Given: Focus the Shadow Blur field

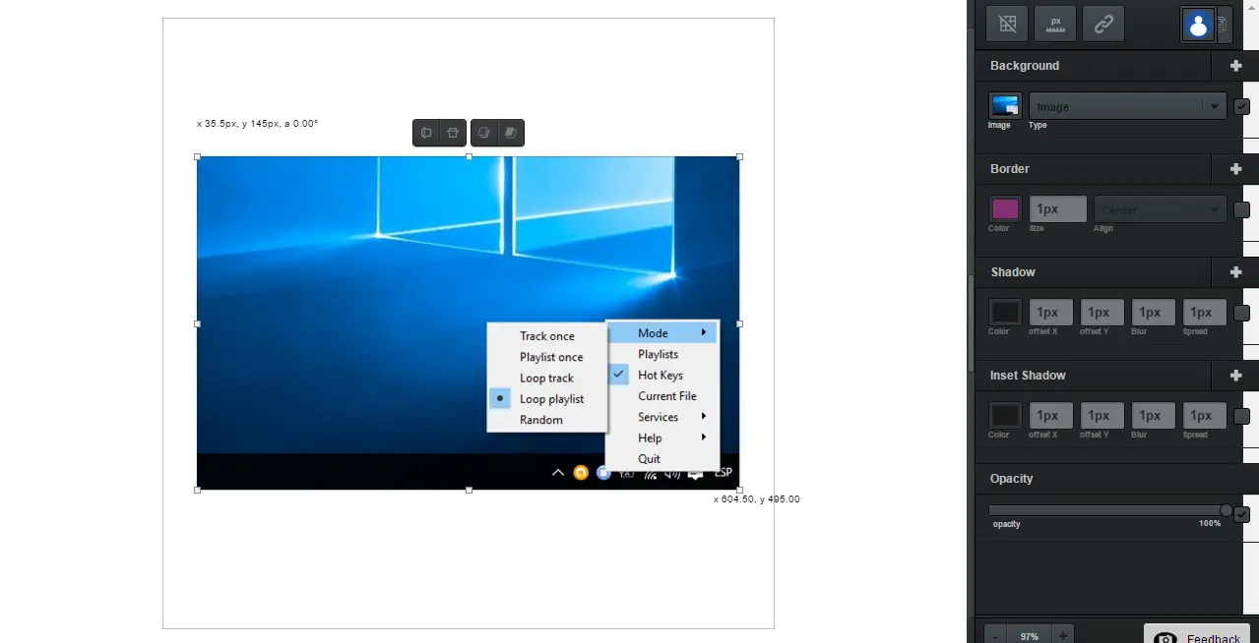Looking at the screenshot, I should (1153, 313).
